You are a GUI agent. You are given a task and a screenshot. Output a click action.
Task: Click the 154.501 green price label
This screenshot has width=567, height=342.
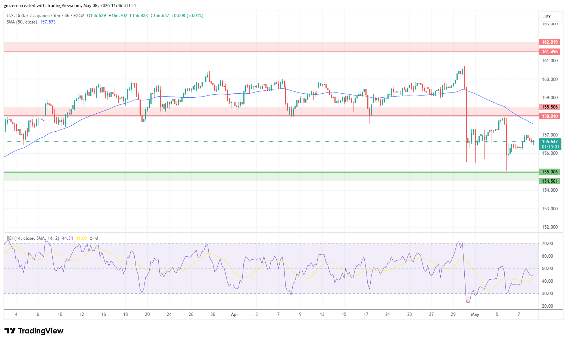[549, 181]
